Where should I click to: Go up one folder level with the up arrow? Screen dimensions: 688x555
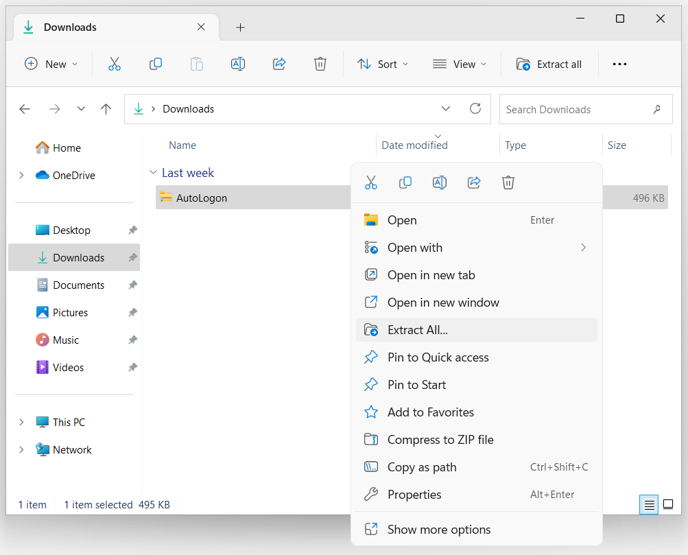[x=106, y=109]
